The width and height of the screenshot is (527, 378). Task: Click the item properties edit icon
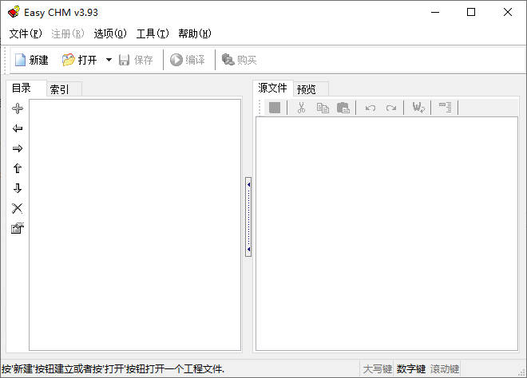(18, 228)
